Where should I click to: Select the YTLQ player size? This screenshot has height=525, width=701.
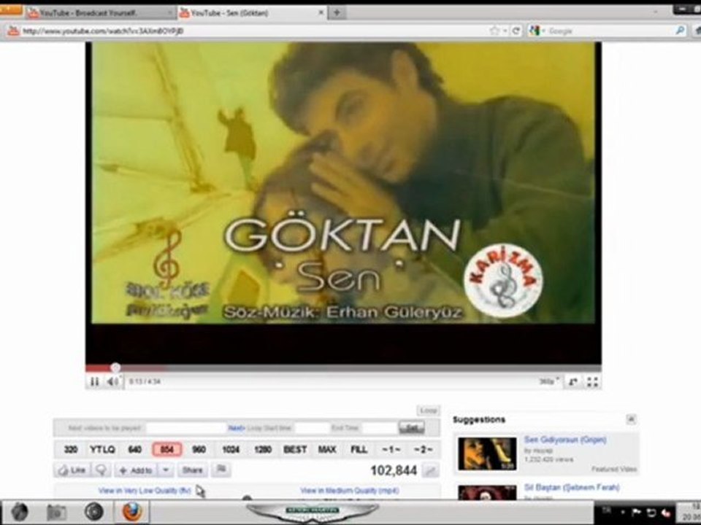(x=102, y=450)
